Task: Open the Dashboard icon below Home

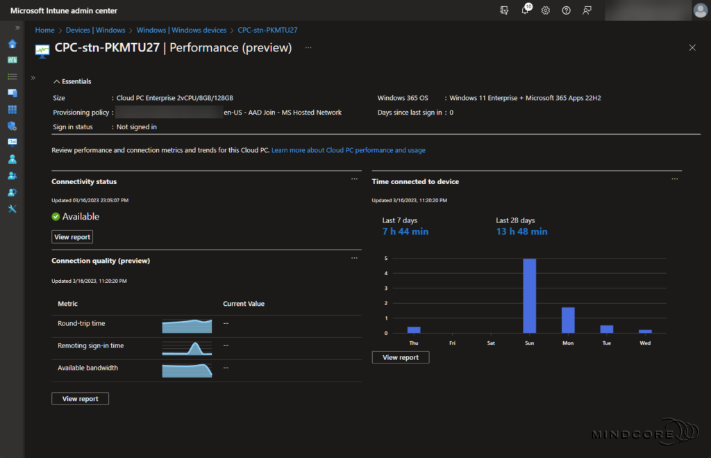Action: (12, 60)
